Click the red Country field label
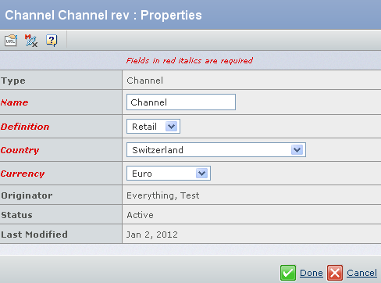Image resolution: width=381 pixels, height=283 pixels. pos(20,150)
